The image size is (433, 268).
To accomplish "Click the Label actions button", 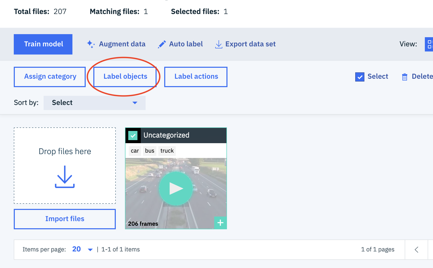I will (196, 77).
